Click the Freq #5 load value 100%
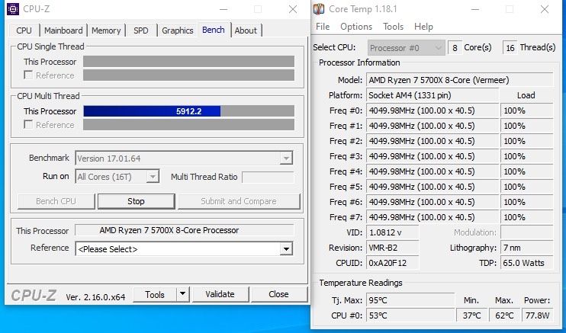 pyautogui.click(x=526, y=187)
